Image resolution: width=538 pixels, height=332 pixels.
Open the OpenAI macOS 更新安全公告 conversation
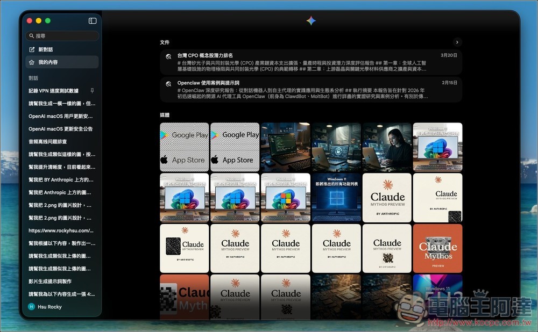point(61,129)
